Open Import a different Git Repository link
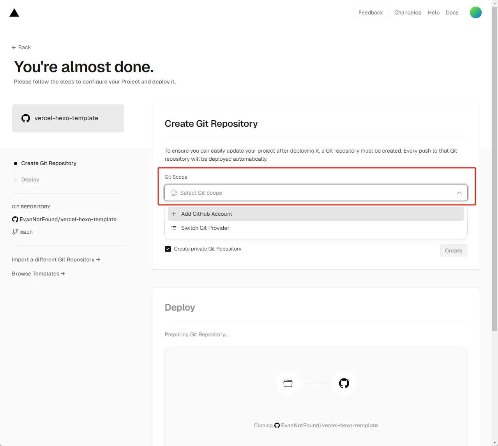 (56, 259)
